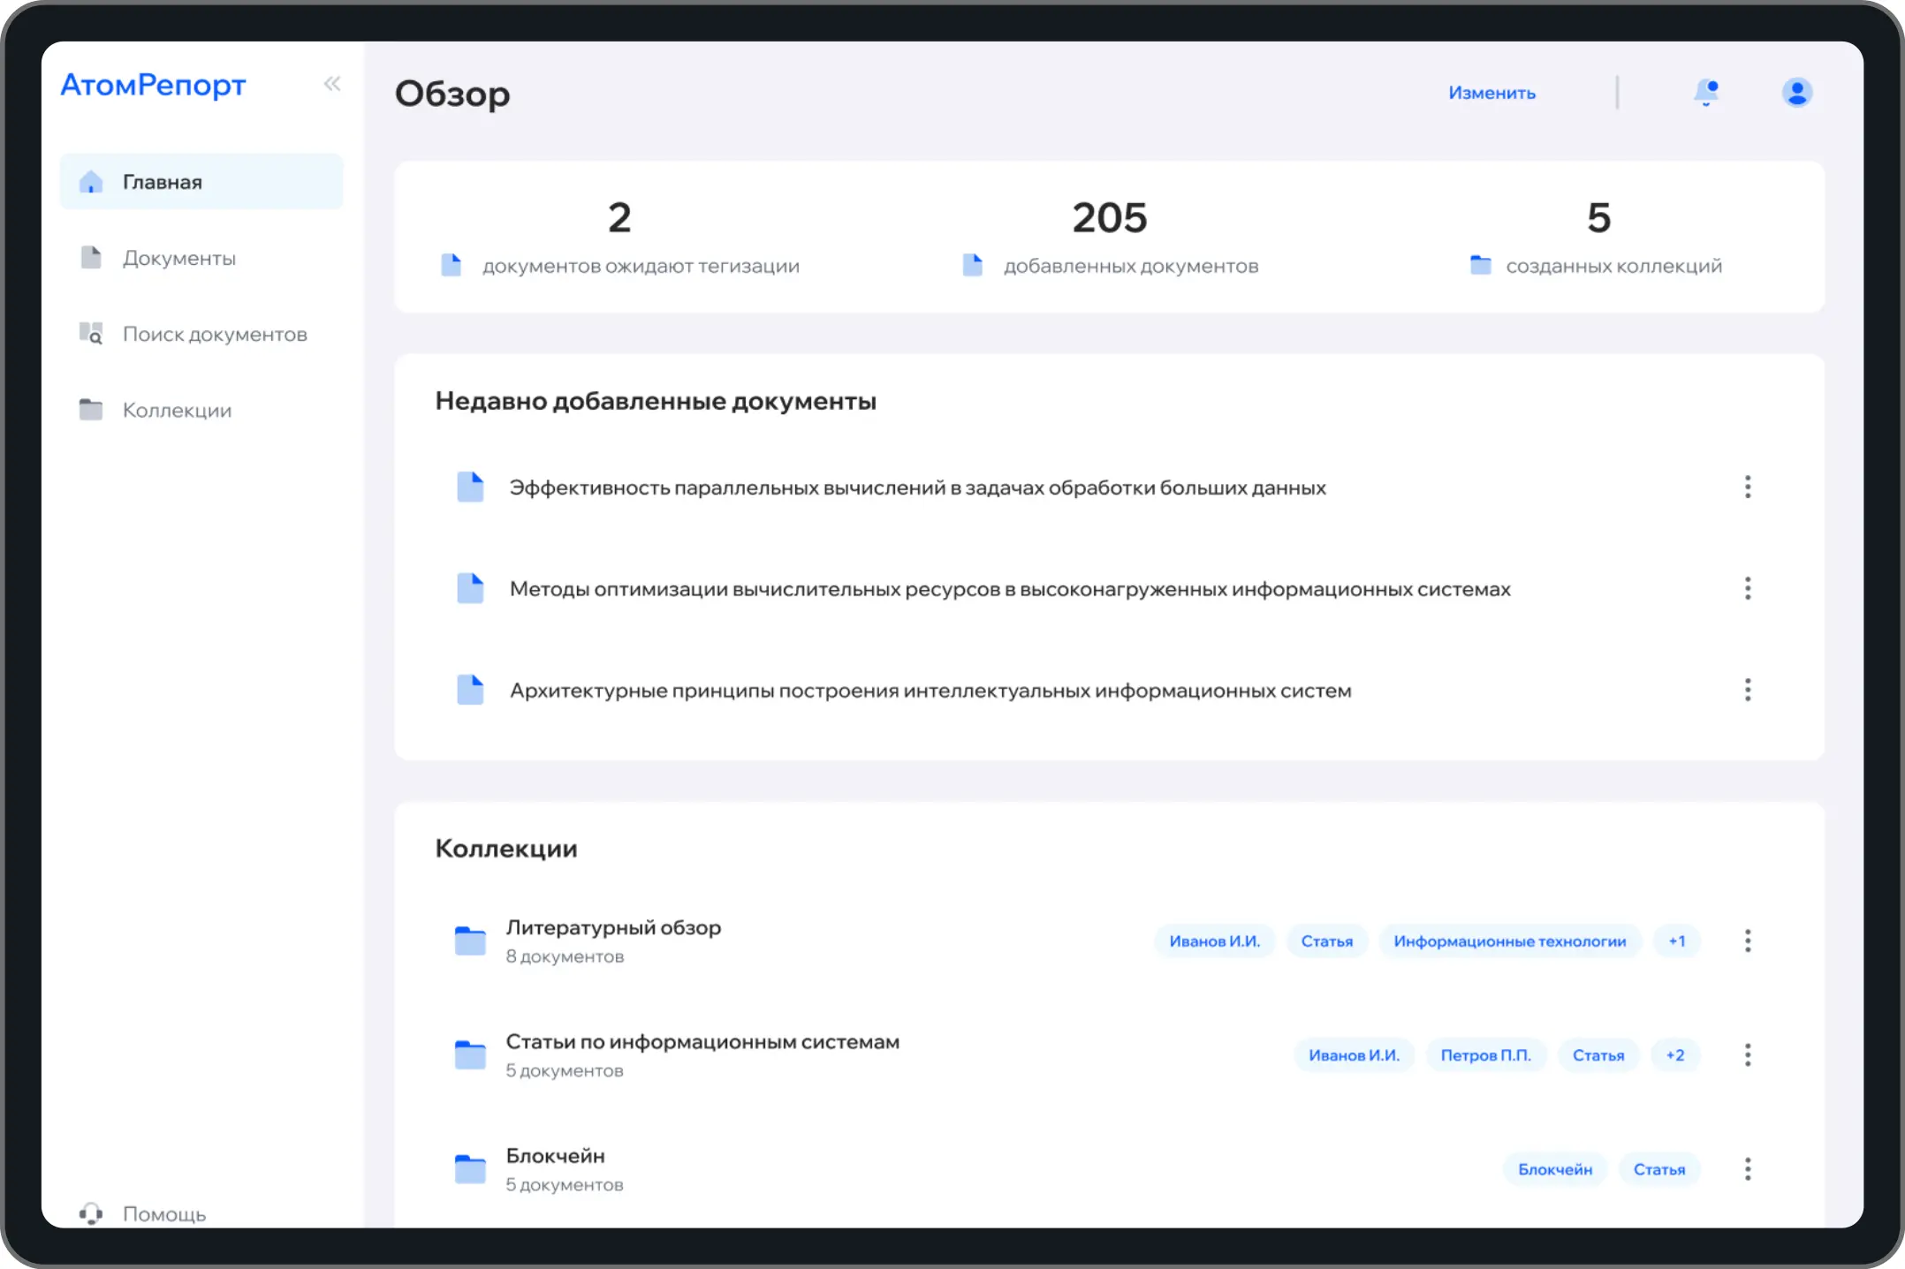Open Документы in sidebar menu

[179, 258]
